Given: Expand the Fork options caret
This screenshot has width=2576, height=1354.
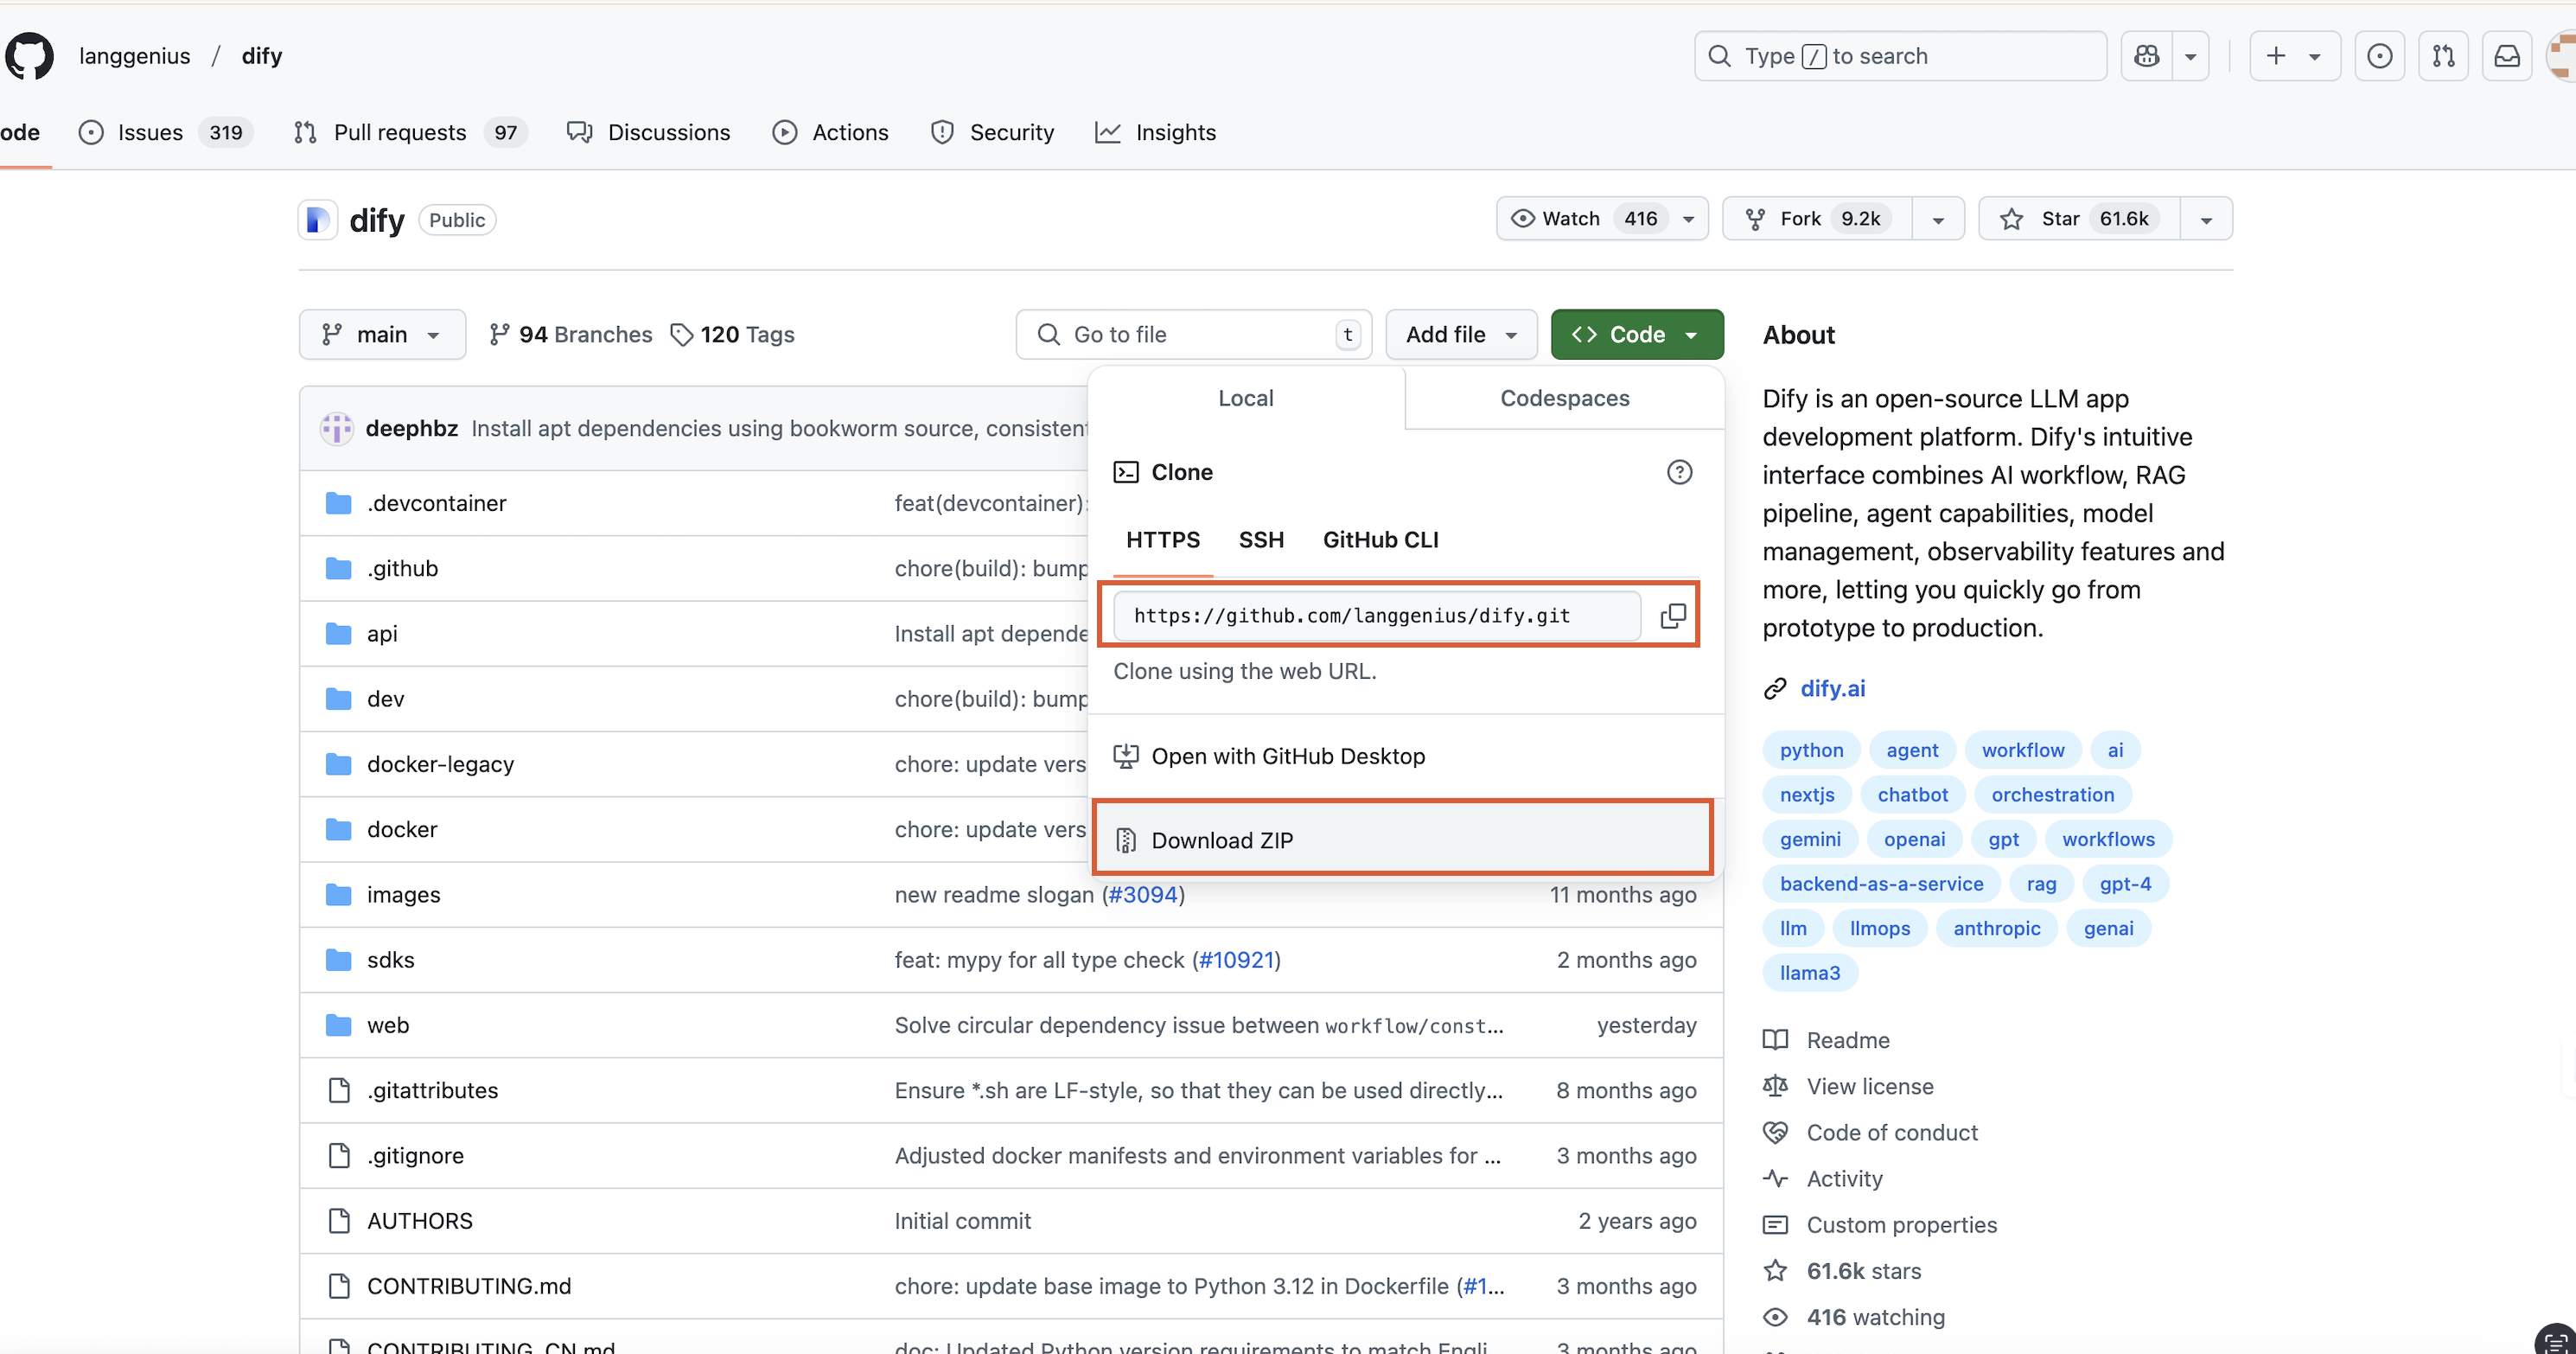Looking at the screenshot, I should coord(1938,218).
